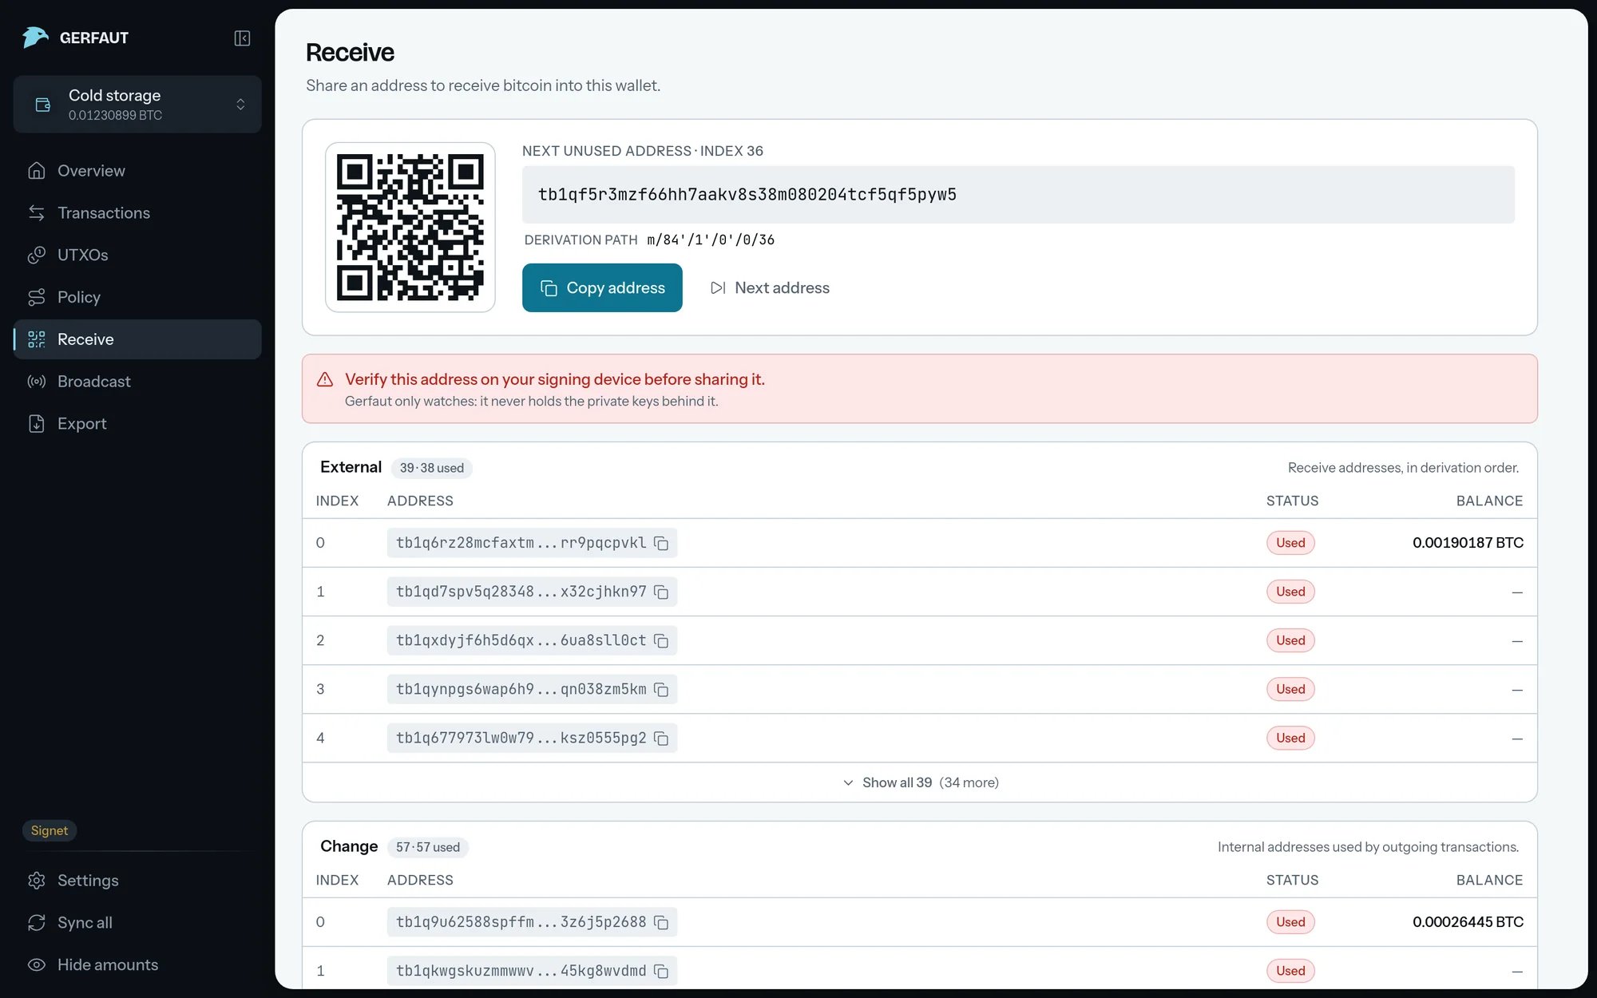
Task: Click Used status of external index 0
Action: point(1290,543)
